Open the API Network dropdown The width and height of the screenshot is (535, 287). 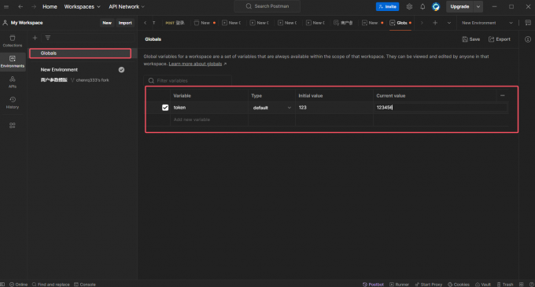point(127,7)
